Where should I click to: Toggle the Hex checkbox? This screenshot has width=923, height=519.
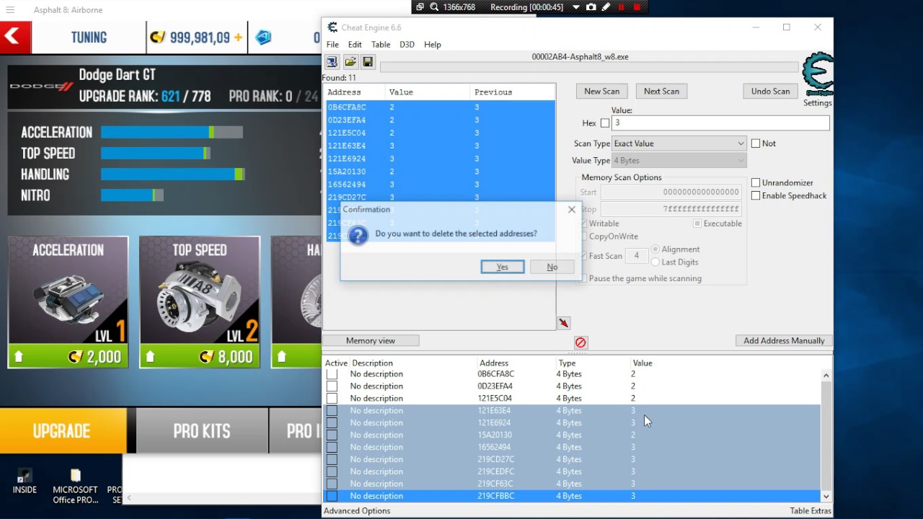pos(605,123)
